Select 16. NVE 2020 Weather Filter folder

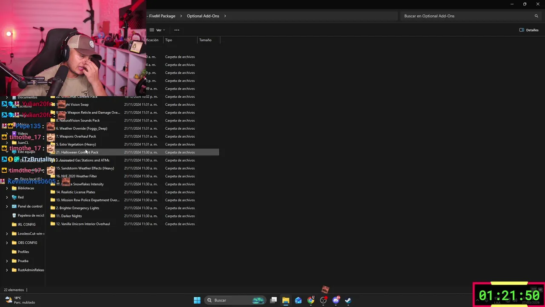pyautogui.click(x=77, y=176)
